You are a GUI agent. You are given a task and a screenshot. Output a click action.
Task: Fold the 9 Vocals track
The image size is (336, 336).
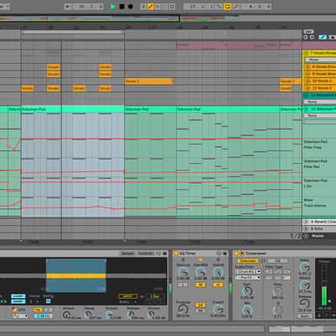click(x=307, y=74)
